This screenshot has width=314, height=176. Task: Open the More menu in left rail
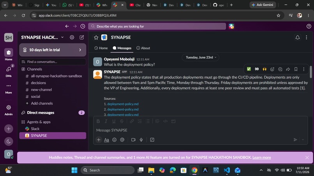pyautogui.click(x=9, y=88)
